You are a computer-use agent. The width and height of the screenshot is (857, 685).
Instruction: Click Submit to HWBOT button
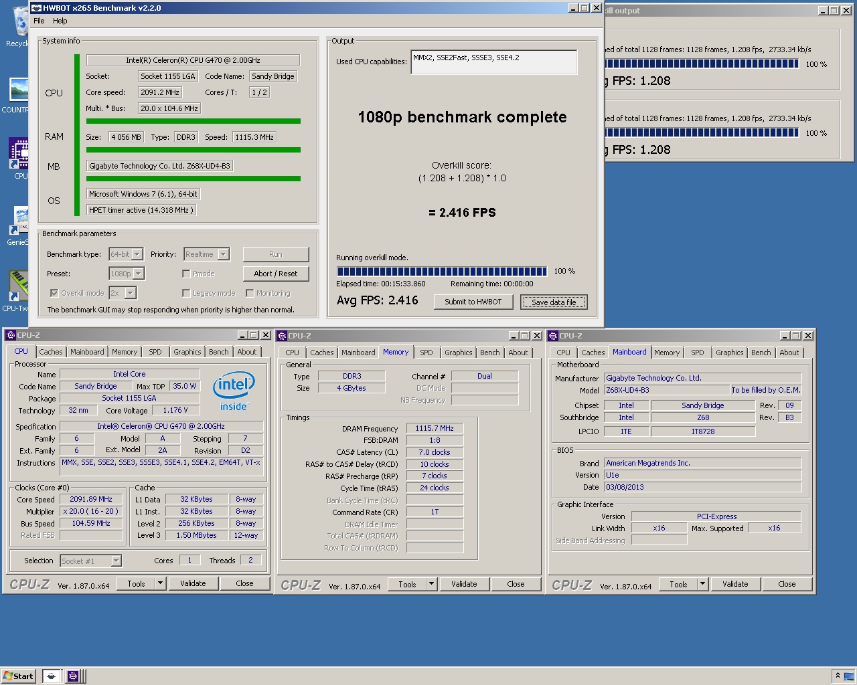coord(473,302)
